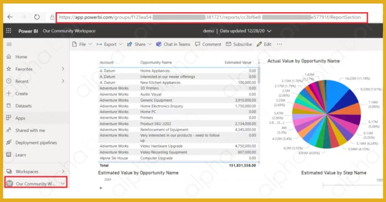Expand the Recent flyout chevron
Image resolution: width=386 pixels, height=202 pixels.
point(63,81)
